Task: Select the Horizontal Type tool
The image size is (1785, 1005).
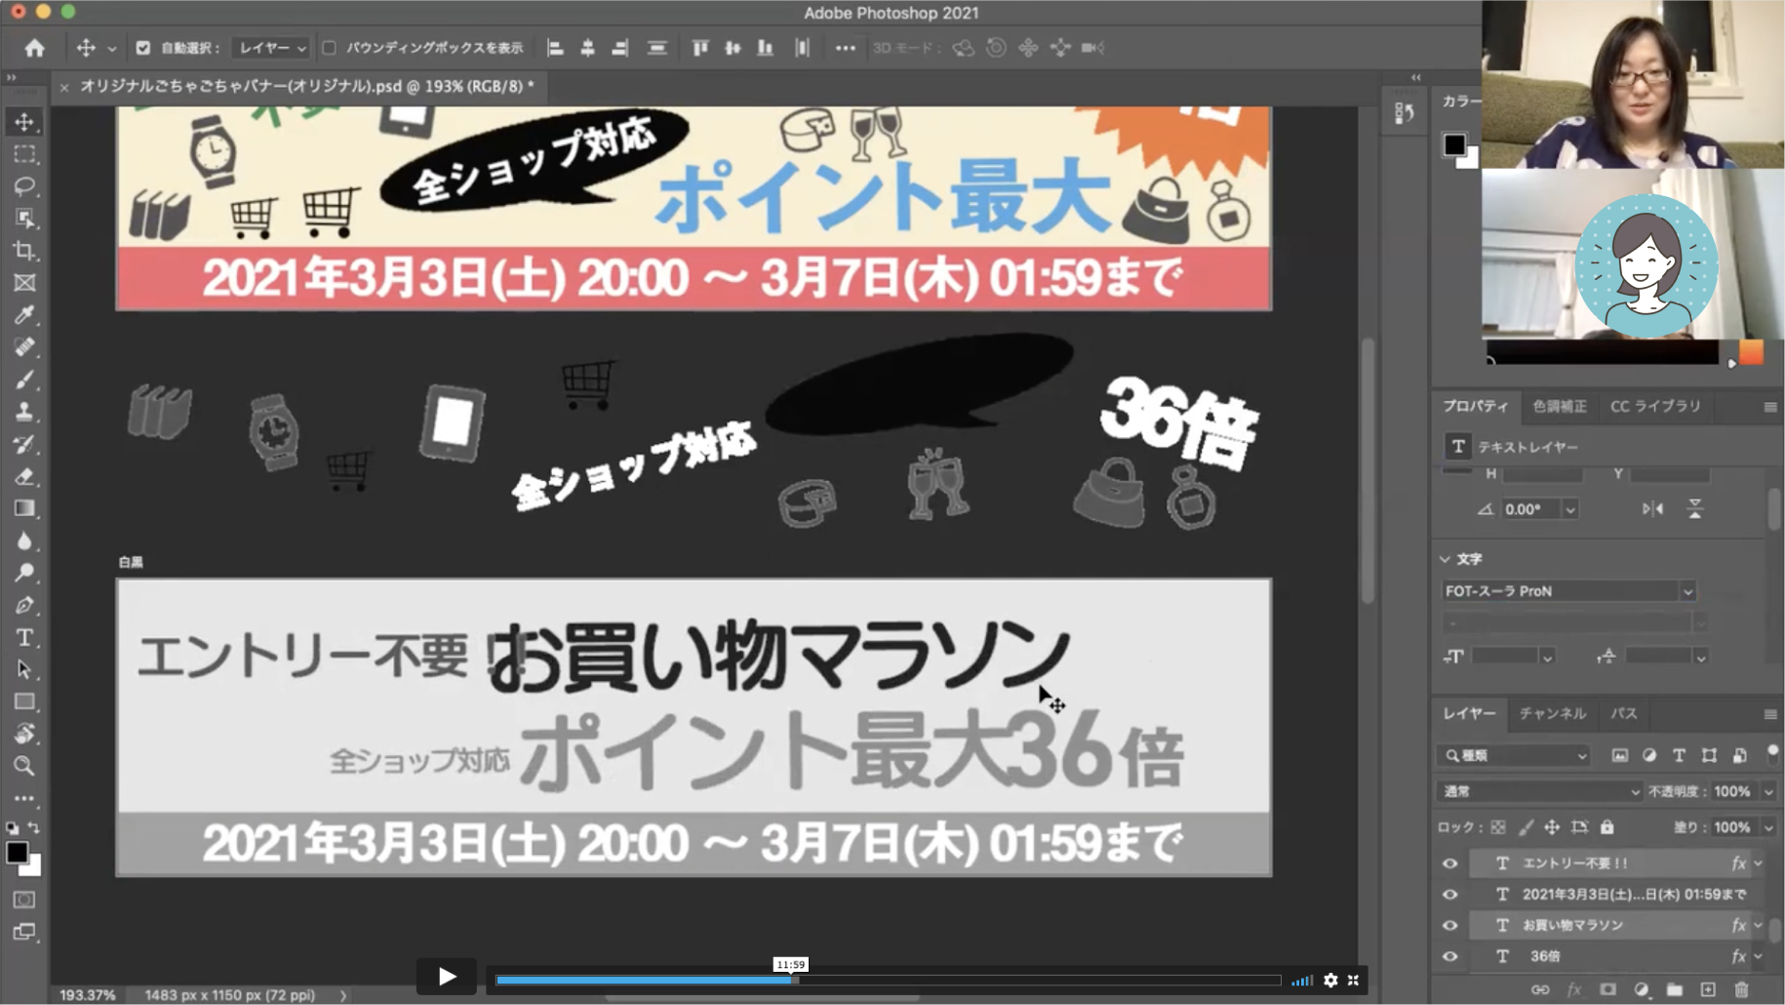Action: pyautogui.click(x=24, y=637)
